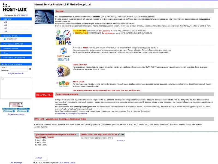Click the Жми! link
The width and height of the screenshot is (218, 164).
40,158
